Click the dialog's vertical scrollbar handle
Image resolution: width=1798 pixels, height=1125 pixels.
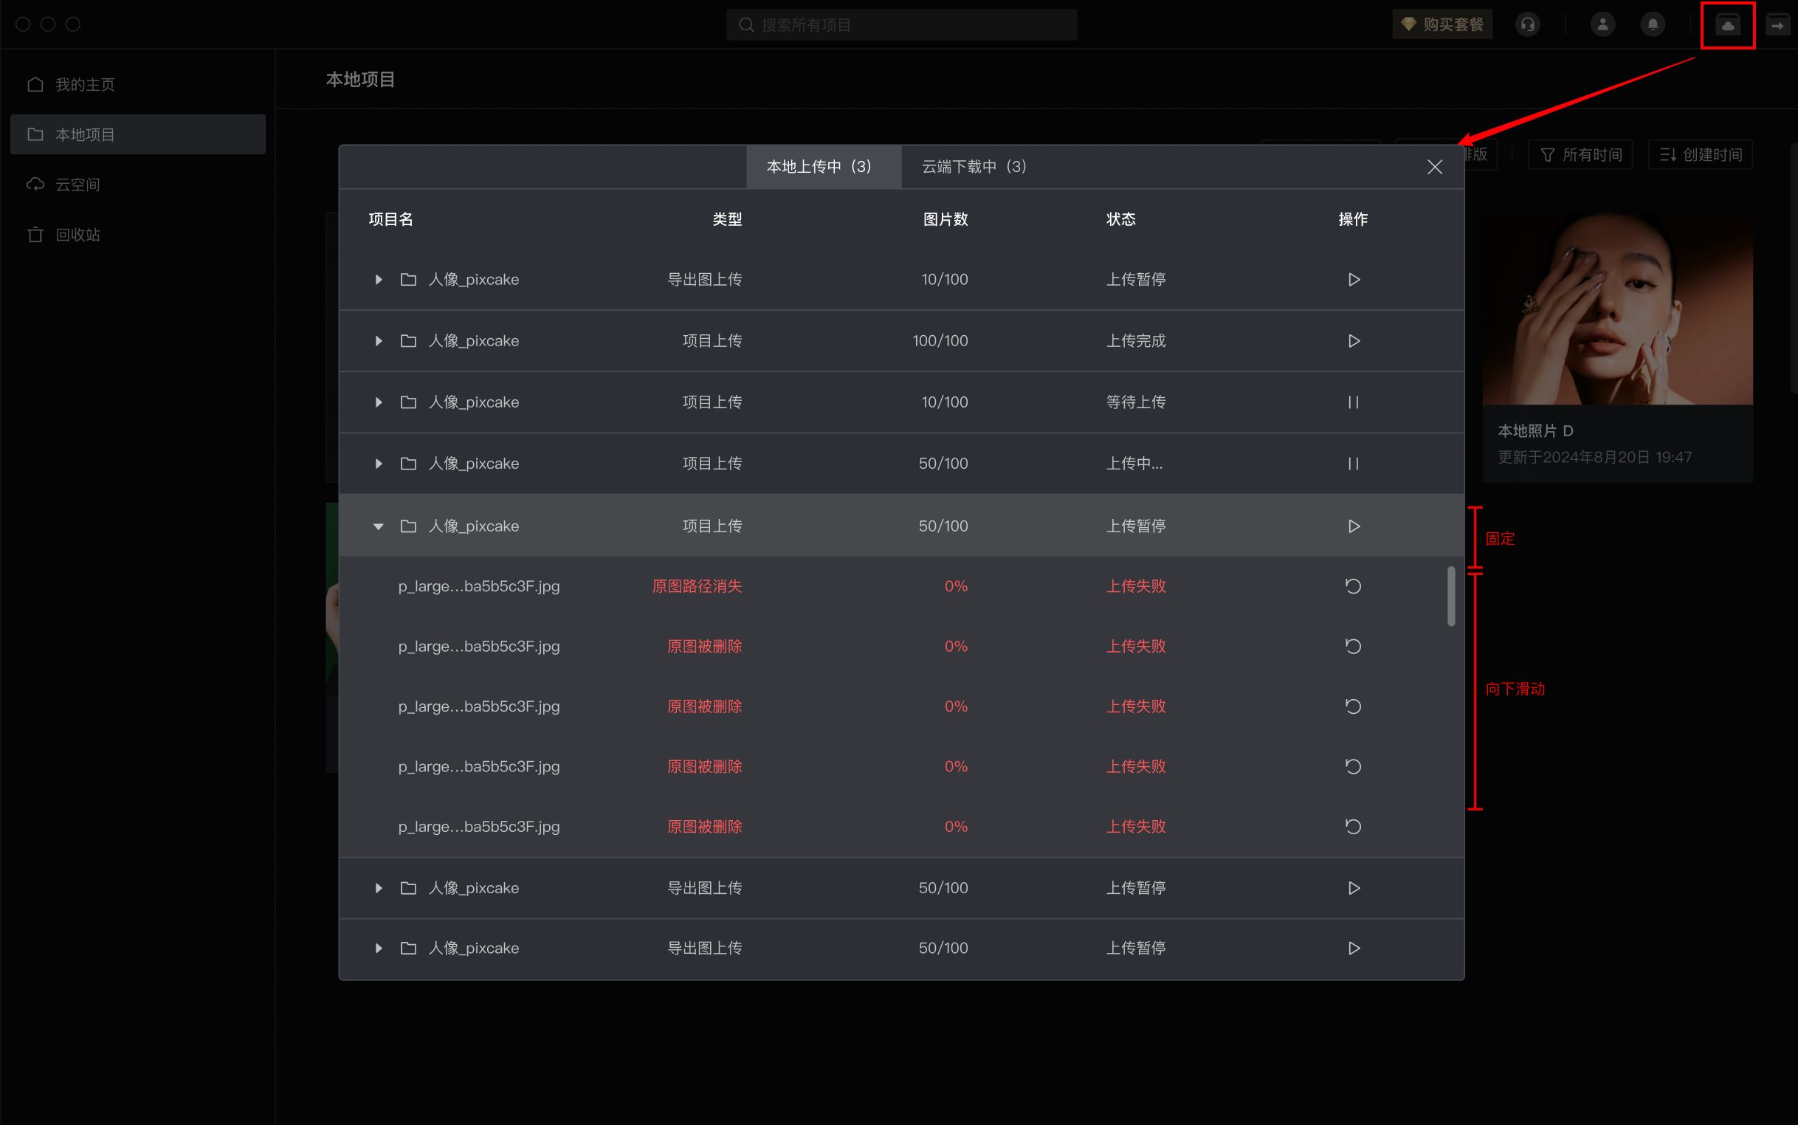click(x=1450, y=596)
